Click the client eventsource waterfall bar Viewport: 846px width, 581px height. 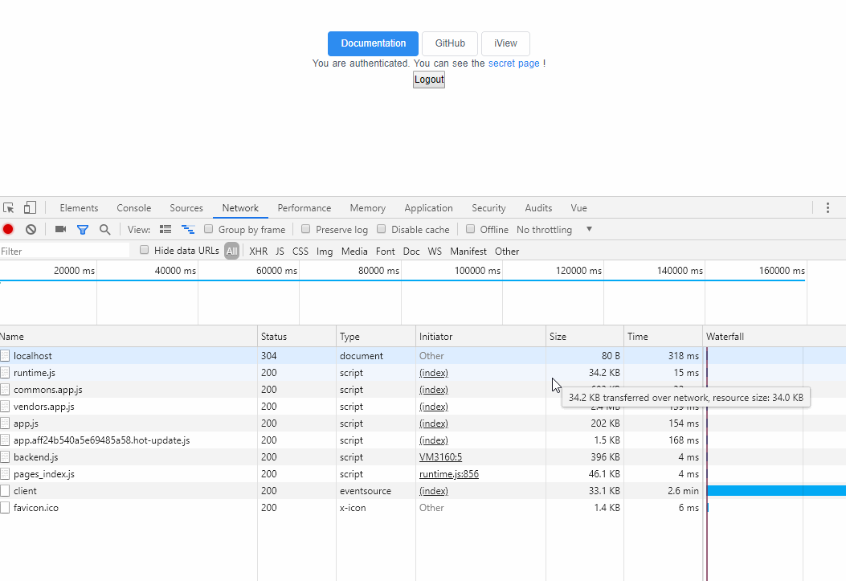coord(776,490)
